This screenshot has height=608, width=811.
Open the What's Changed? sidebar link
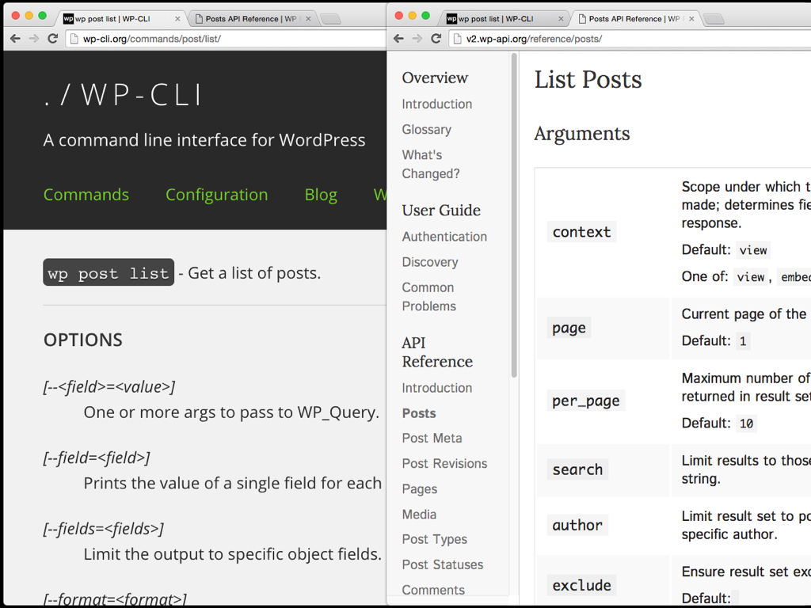click(x=430, y=165)
